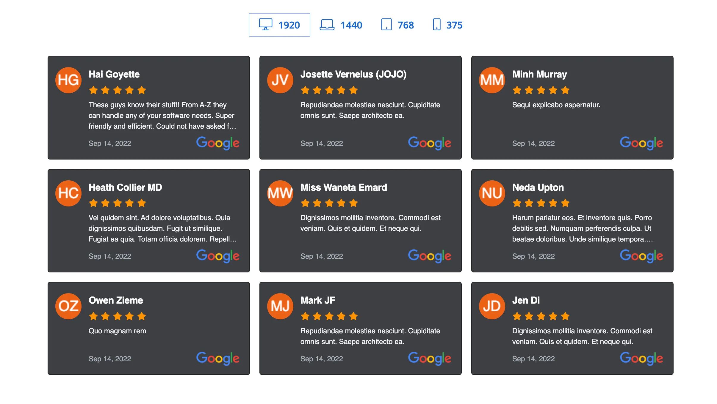Image resolution: width=717 pixels, height=404 pixels.
Task: Click the Google logo in Minh Murray's review
Action: point(641,143)
